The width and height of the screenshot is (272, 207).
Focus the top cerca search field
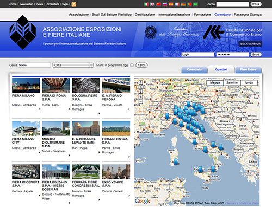tap(233, 4)
